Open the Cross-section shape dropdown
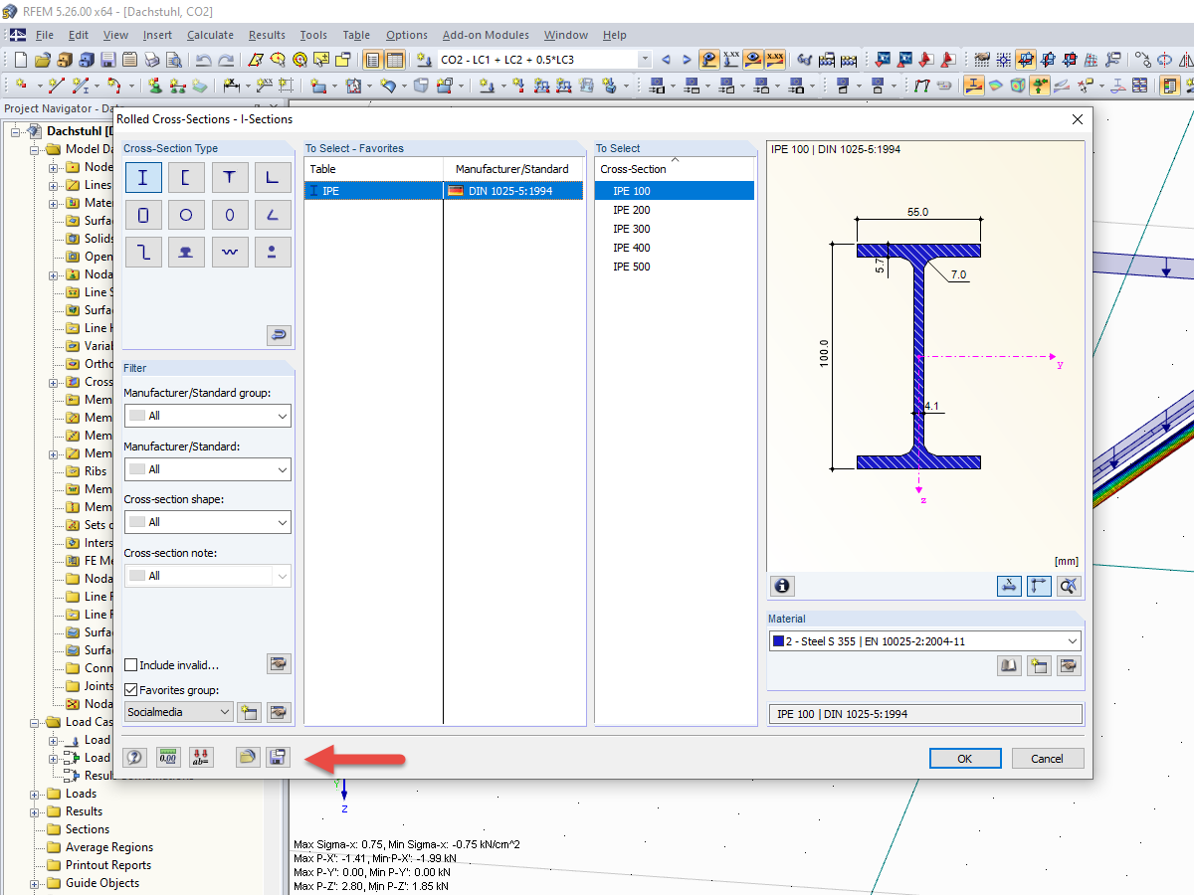 tap(207, 522)
